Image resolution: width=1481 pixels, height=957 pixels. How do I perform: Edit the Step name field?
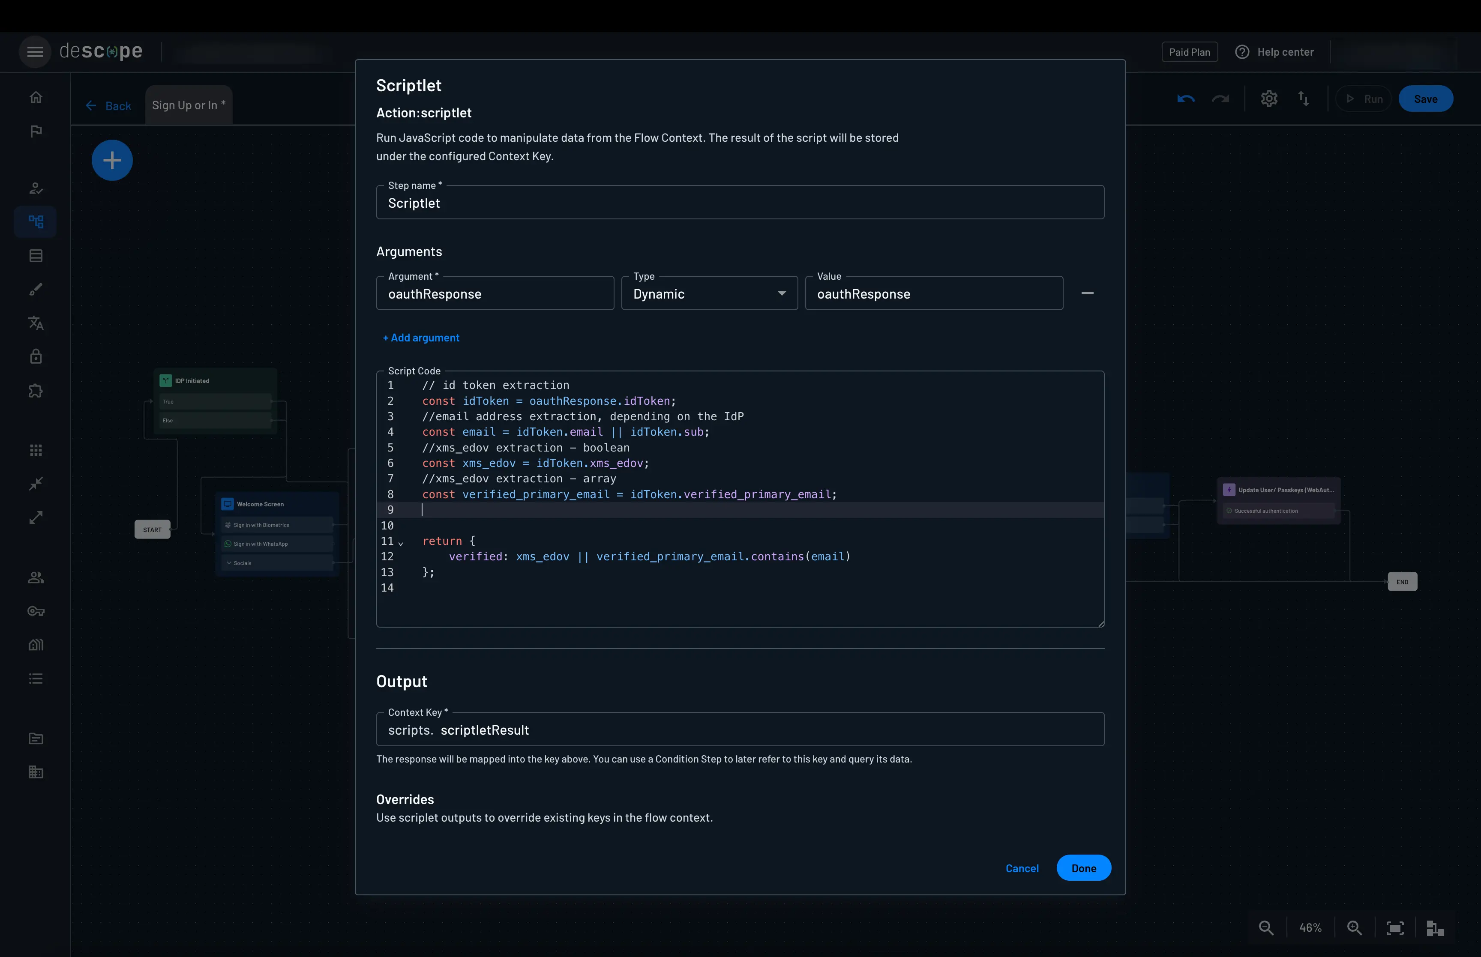pyautogui.click(x=740, y=203)
